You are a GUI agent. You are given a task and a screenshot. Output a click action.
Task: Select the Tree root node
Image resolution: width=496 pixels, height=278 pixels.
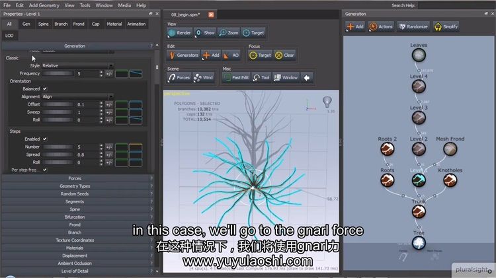coord(419,243)
